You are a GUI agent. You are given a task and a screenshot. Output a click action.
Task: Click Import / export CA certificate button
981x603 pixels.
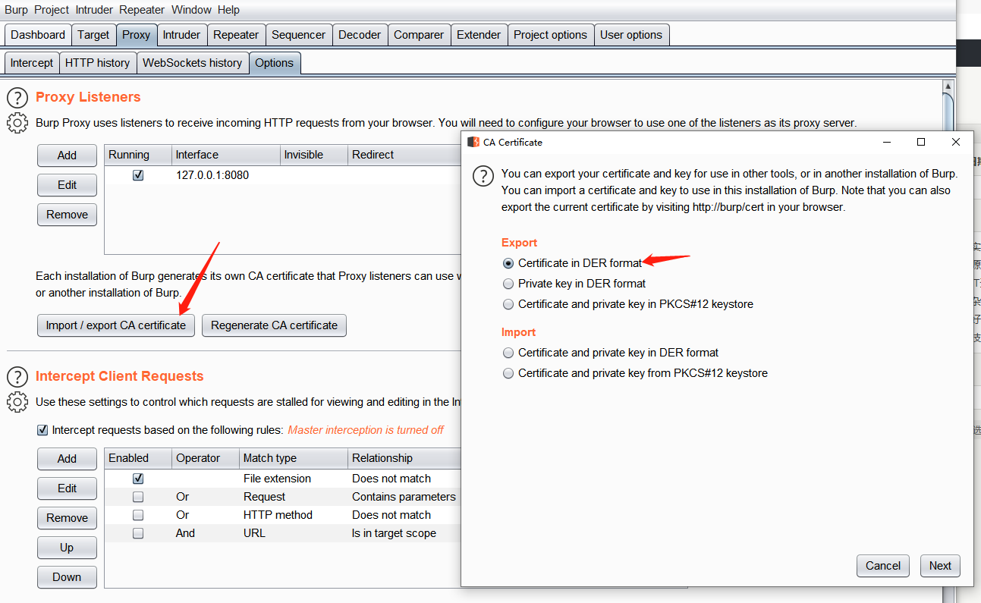tap(115, 325)
